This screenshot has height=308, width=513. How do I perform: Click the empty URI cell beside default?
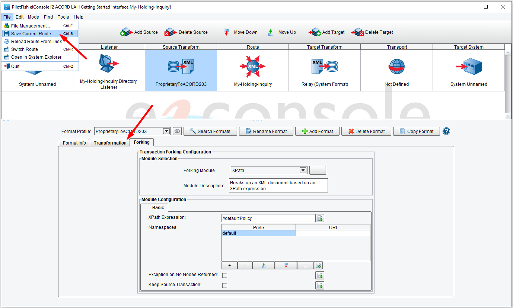(x=333, y=233)
